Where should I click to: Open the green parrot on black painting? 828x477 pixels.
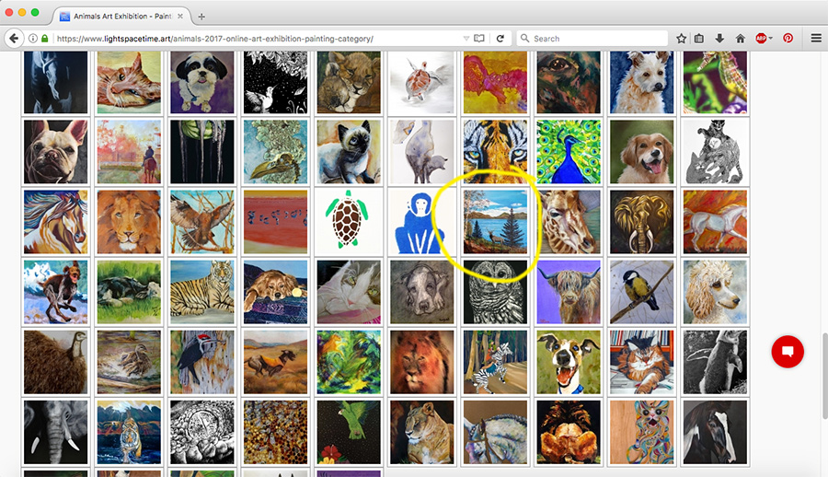coord(349,432)
